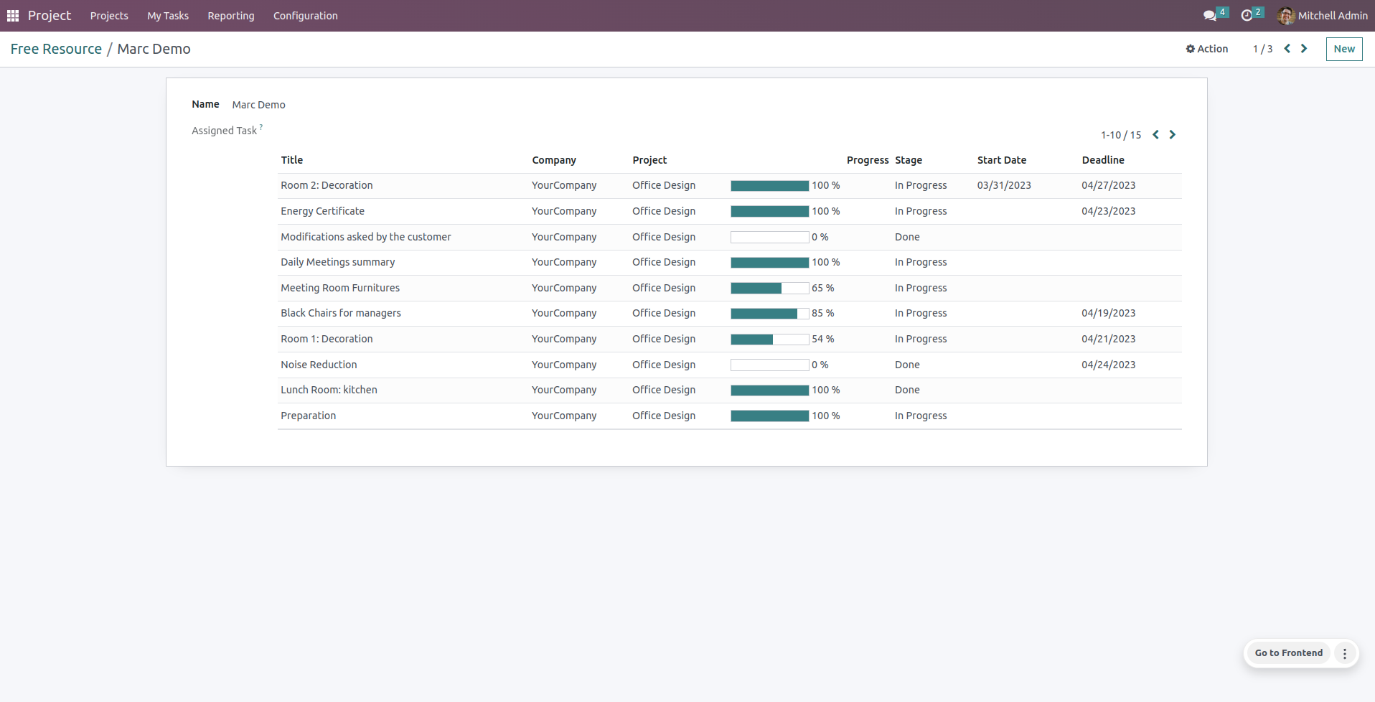Open the apps grid menu icon
This screenshot has height=702, width=1375.
(x=13, y=16)
